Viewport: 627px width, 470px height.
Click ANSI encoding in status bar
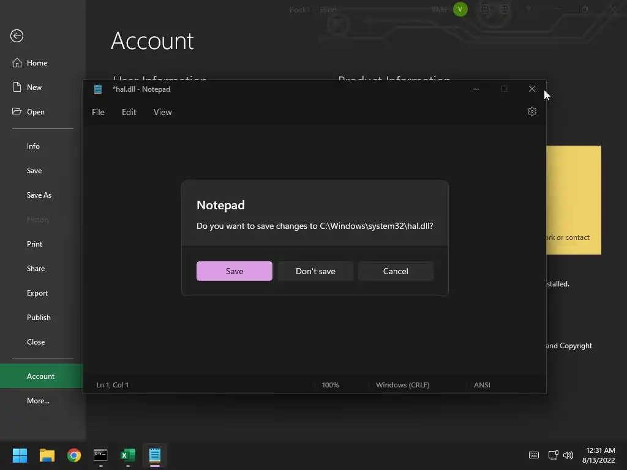(482, 385)
